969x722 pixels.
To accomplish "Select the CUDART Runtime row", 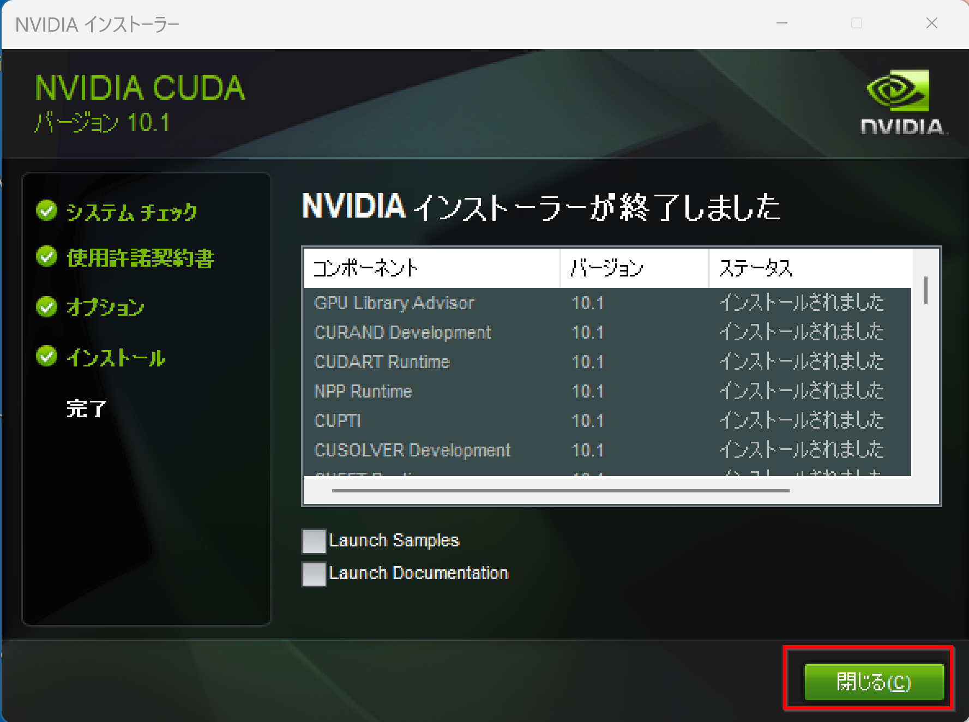I will [607, 362].
